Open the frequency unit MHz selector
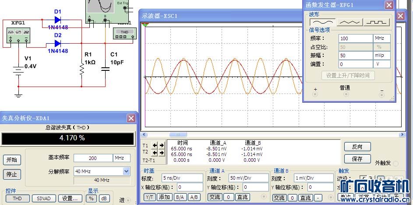This screenshot has width=413, height=205. coord(383,38)
